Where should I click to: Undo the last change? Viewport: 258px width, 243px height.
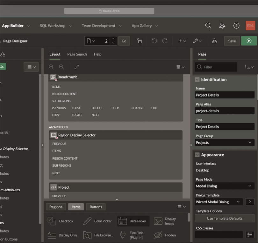[154, 41]
